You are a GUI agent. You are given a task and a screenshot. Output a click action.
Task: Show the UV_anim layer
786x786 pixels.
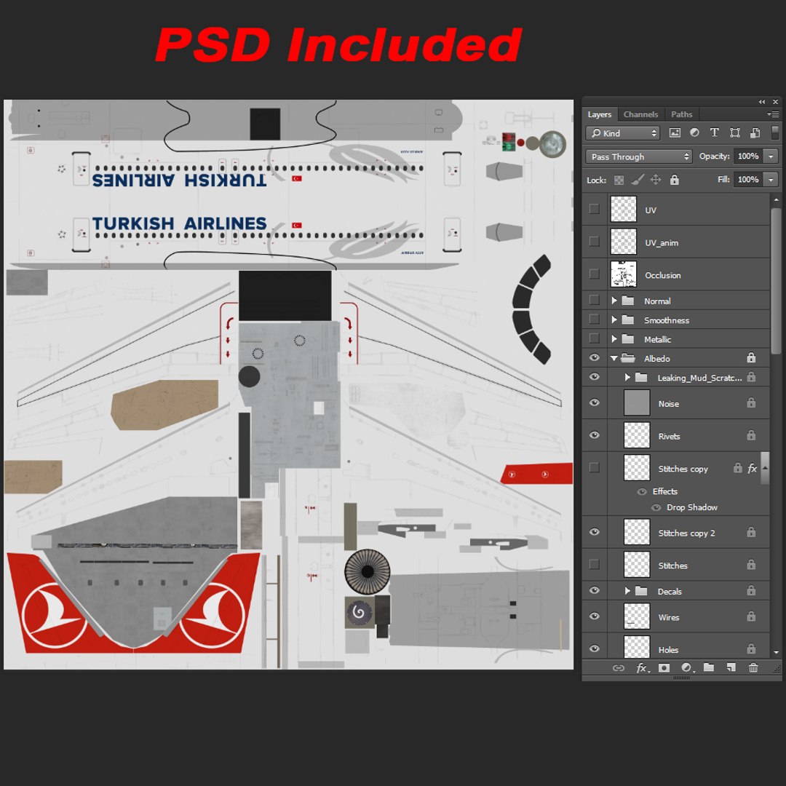[594, 242]
